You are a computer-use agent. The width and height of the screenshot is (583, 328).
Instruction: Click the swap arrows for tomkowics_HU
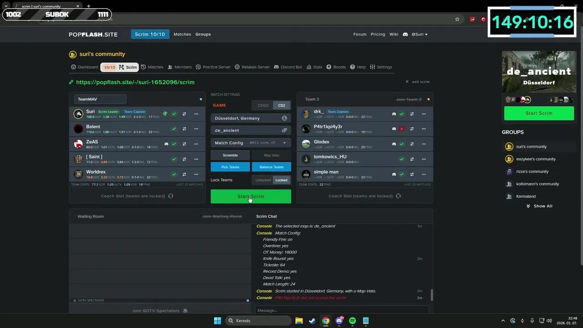pos(412,159)
